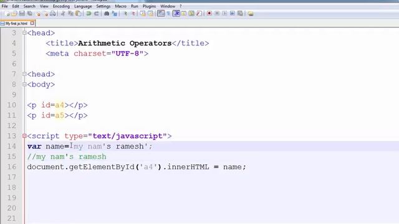This screenshot has height=224, width=399.
Task: Click the Zoom Out toolbar icon
Action: [x=133, y=14]
